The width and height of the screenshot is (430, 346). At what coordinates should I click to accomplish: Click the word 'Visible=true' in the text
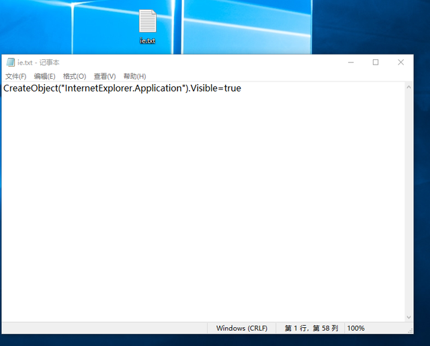(x=216, y=88)
